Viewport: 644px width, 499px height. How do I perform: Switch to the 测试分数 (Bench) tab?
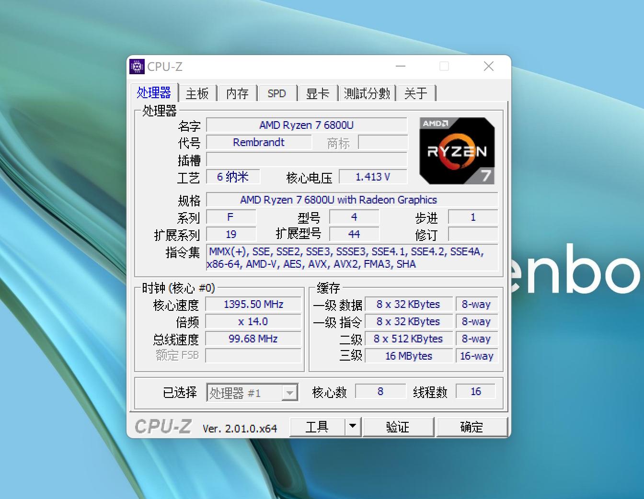click(x=367, y=93)
